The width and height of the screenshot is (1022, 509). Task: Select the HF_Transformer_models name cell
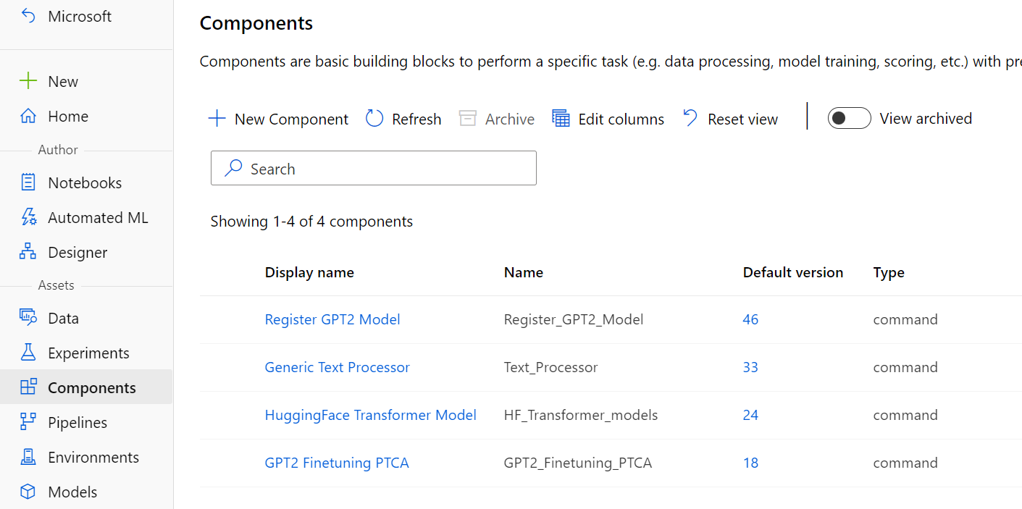pyautogui.click(x=581, y=415)
